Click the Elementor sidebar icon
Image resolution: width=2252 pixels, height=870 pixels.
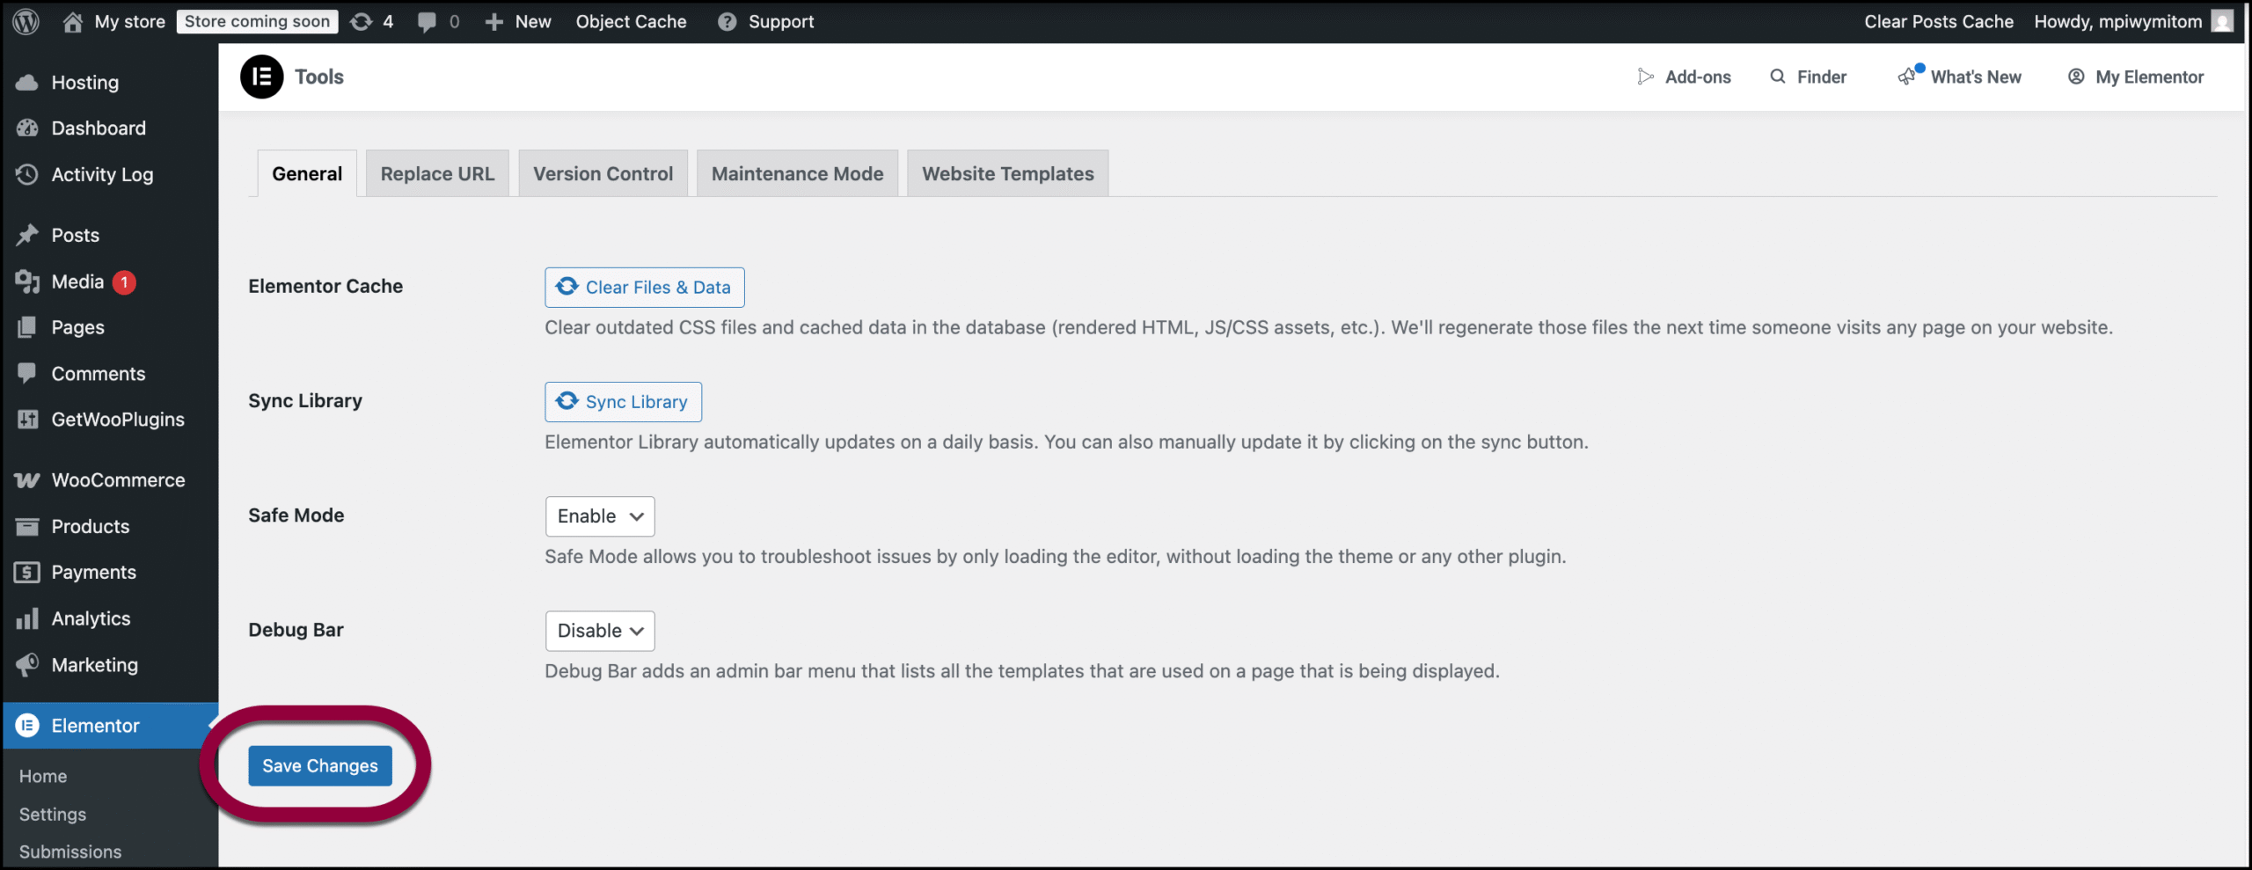click(27, 726)
